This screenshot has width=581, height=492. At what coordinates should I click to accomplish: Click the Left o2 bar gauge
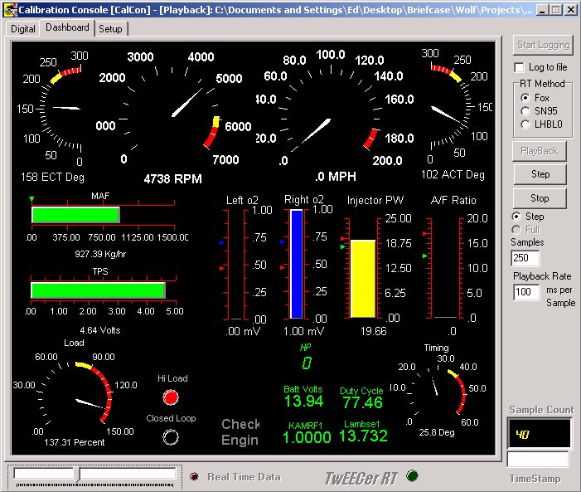point(236,265)
